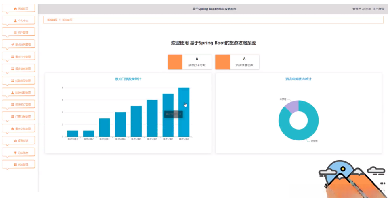
Task: Click the home icon beside 系统首页
Action: coord(15,8)
